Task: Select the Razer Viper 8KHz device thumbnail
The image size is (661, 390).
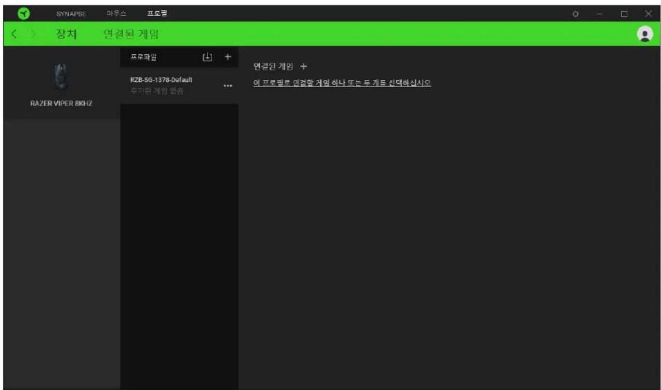Action: 61,77
